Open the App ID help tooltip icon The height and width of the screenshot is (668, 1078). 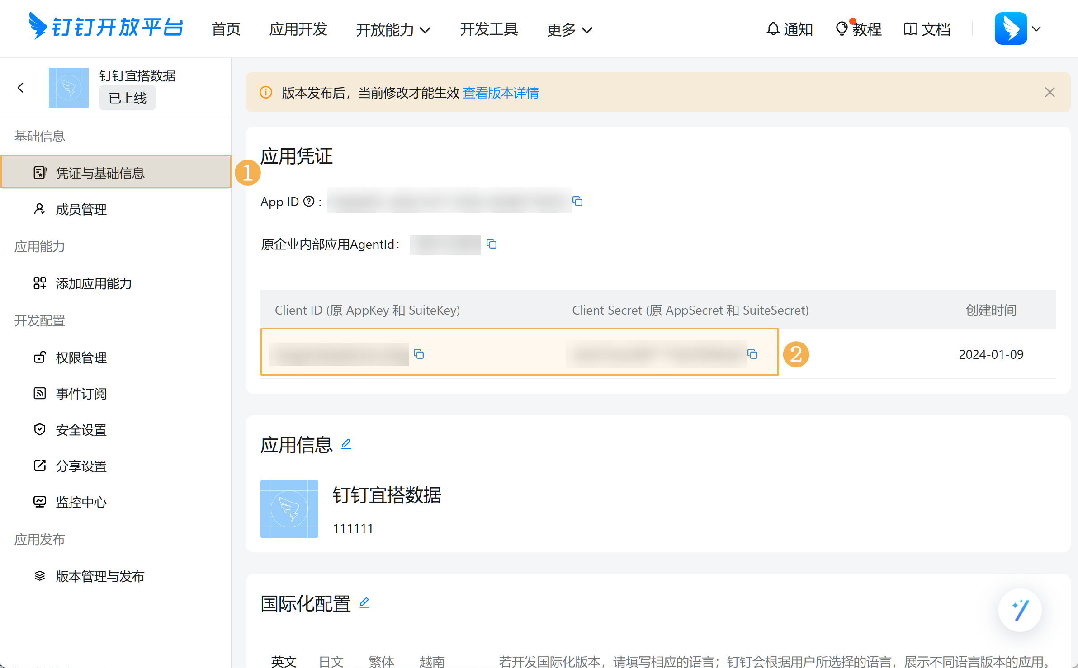(x=309, y=201)
